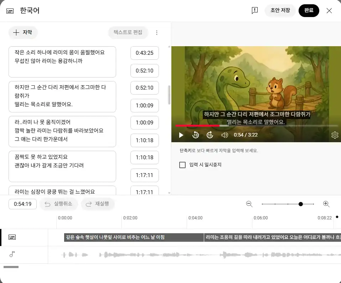This screenshot has height=283, width=341.
Task: Rewind video by 10 seconds
Action: [196, 135]
